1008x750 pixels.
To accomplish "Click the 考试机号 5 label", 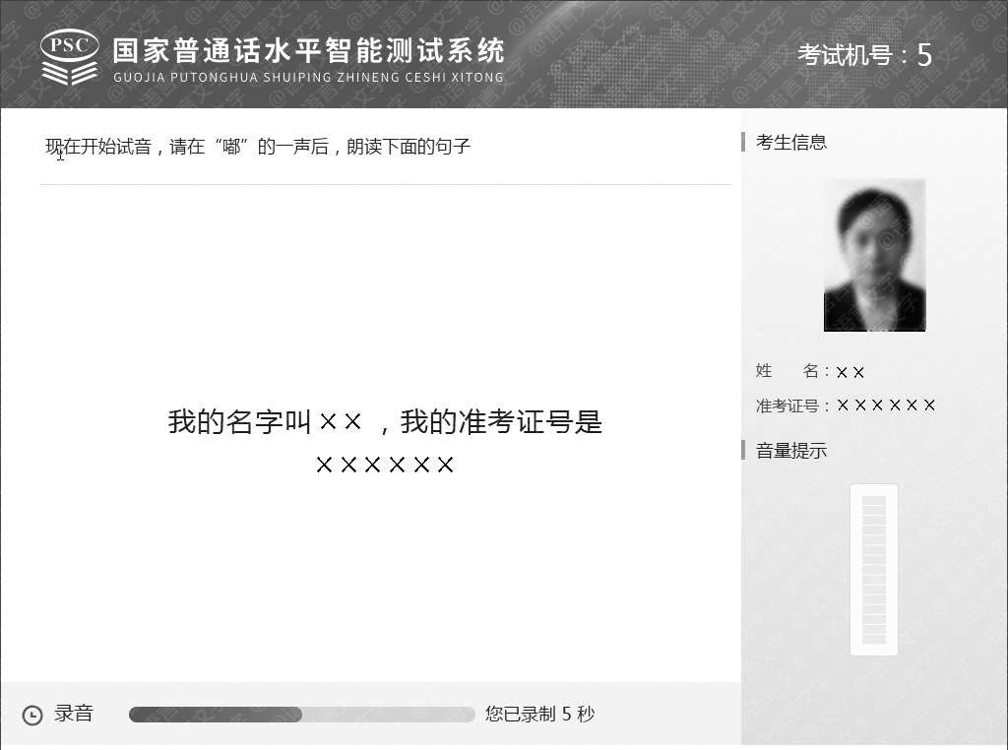I will pyautogui.click(x=864, y=55).
